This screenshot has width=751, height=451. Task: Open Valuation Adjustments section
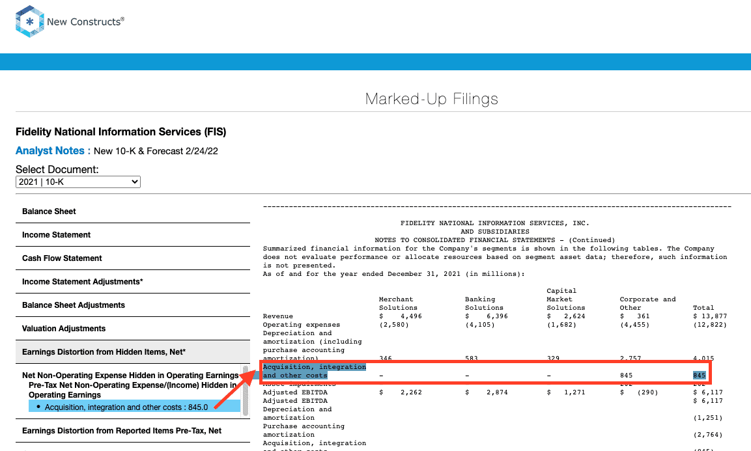(x=133, y=329)
